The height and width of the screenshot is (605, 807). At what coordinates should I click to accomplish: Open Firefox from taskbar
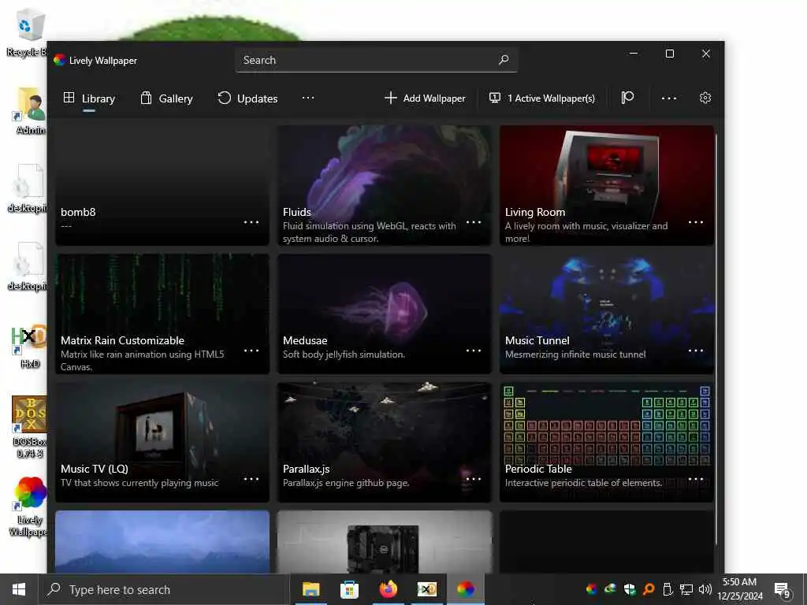[x=388, y=589]
